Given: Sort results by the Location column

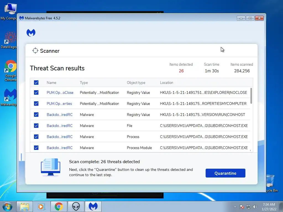Looking at the screenshot, I should 166,83.
